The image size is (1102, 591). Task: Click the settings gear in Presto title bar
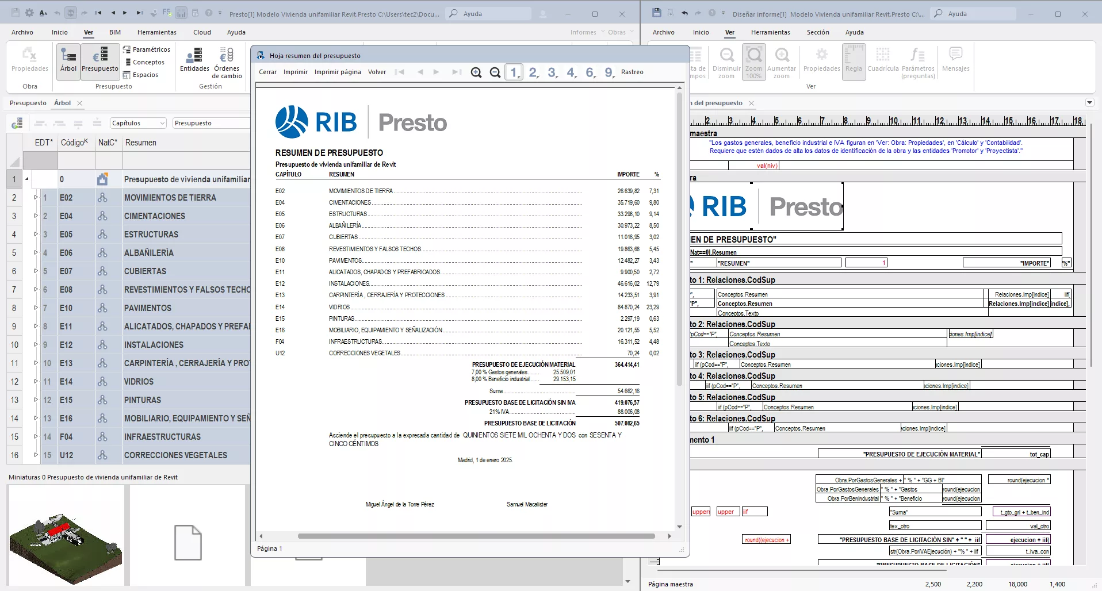[x=29, y=13]
